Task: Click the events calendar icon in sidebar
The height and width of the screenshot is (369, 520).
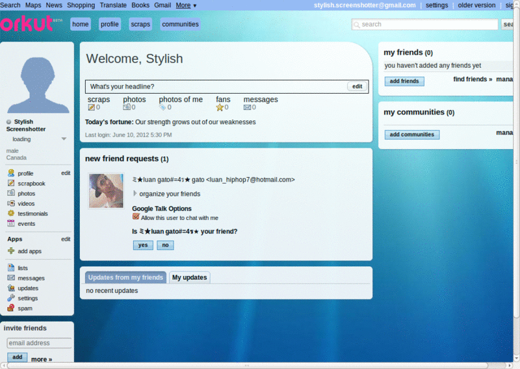Action: coord(11,223)
